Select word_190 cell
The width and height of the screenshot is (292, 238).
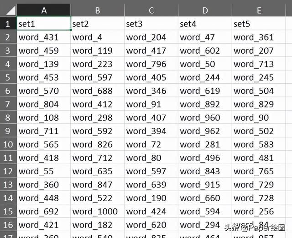click(151, 197)
